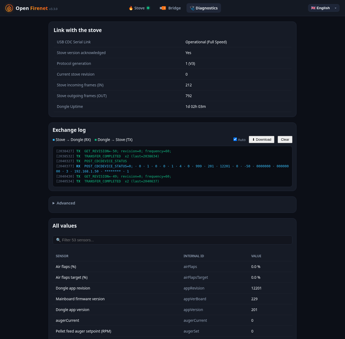This screenshot has height=339, width=345.
Task: Click the INTERNAL ID column header
Action: pyautogui.click(x=194, y=256)
